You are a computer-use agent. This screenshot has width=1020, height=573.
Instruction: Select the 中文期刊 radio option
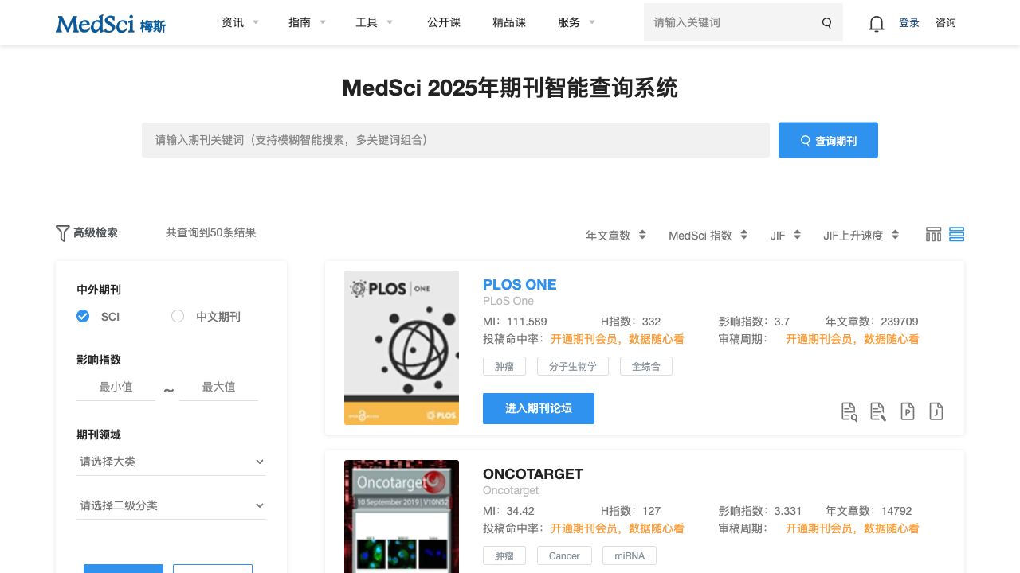(178, 316)
